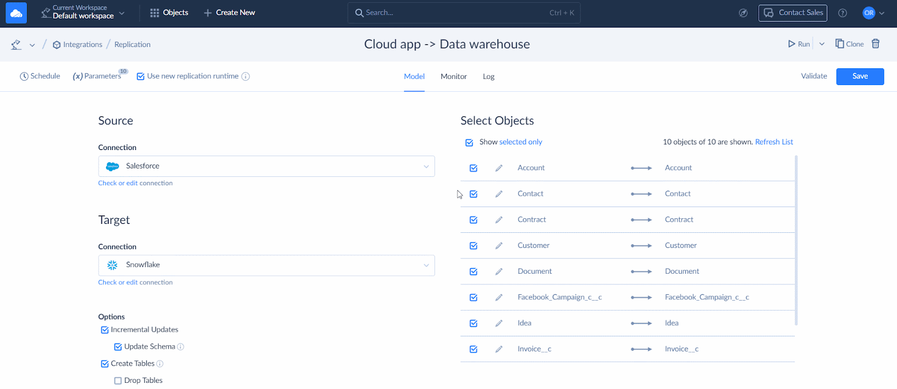Screen dimensions: 897x389
Task: Open the Log tab
Action: pyautogui.click(x=488, y=77)
